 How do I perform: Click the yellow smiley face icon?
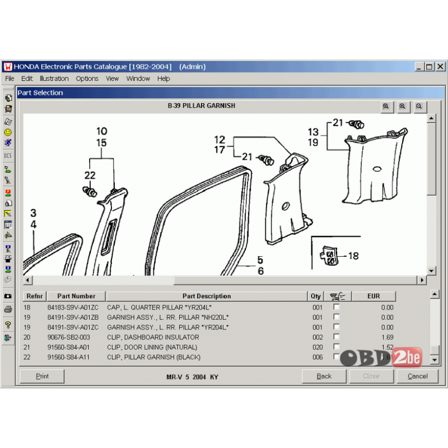pos(8,132)
